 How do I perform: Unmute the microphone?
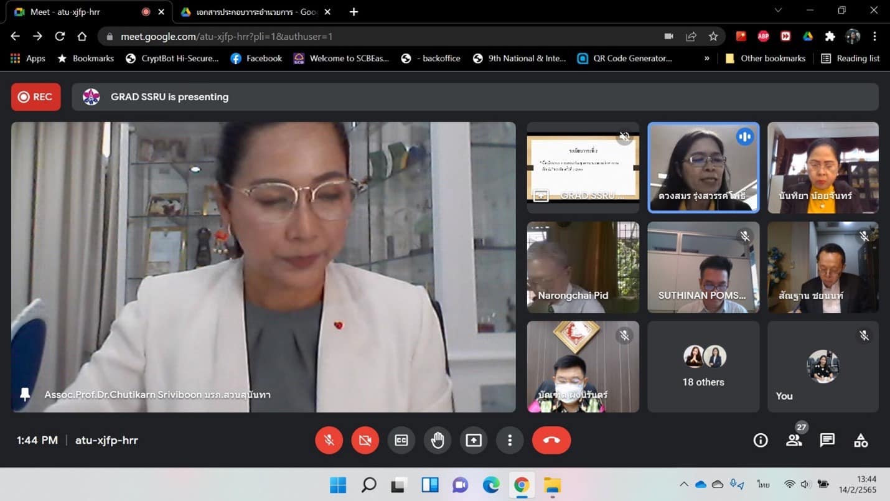(x=329, y=441)
